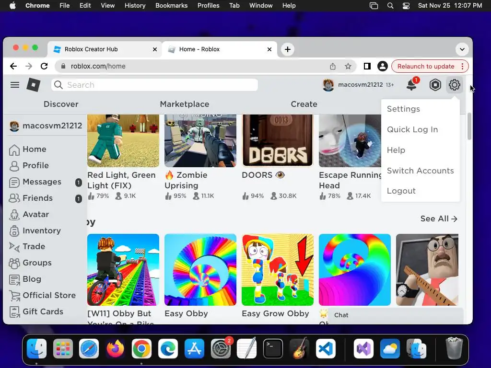Open the Easy Grow Obby thumbnail

(x=278, y=270)
